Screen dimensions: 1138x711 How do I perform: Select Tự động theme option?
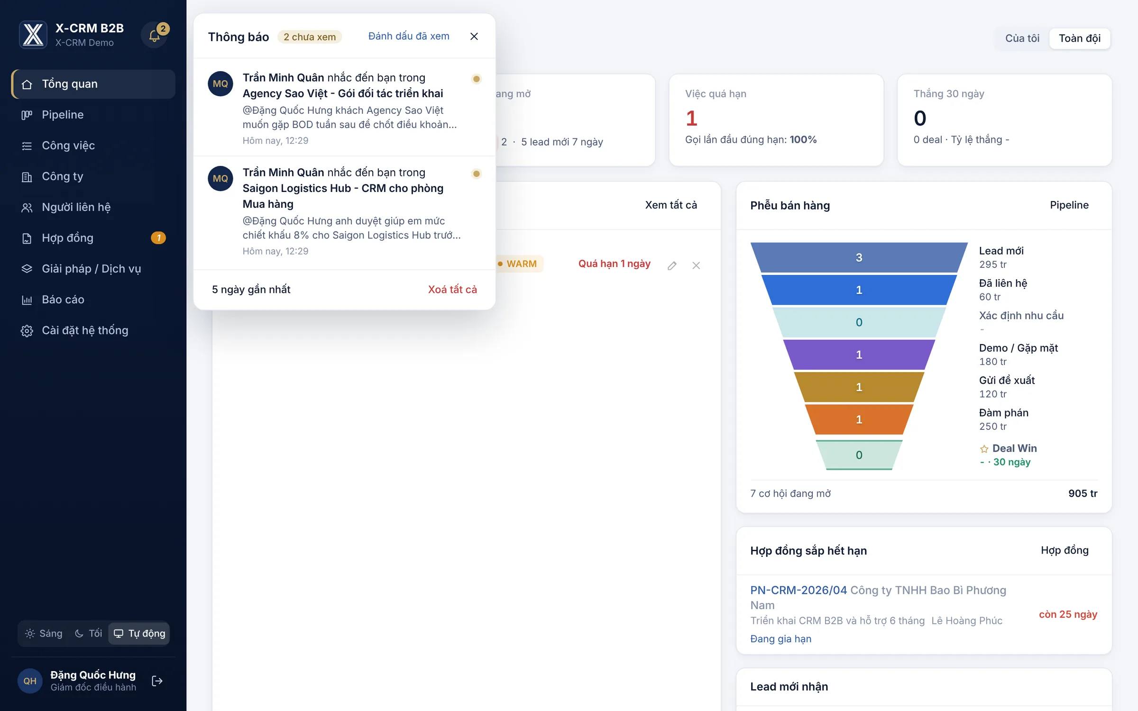tap(139, 633)
